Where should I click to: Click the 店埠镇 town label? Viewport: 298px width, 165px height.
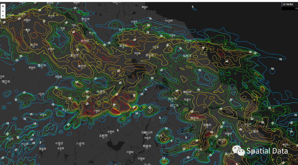point(111,132)
